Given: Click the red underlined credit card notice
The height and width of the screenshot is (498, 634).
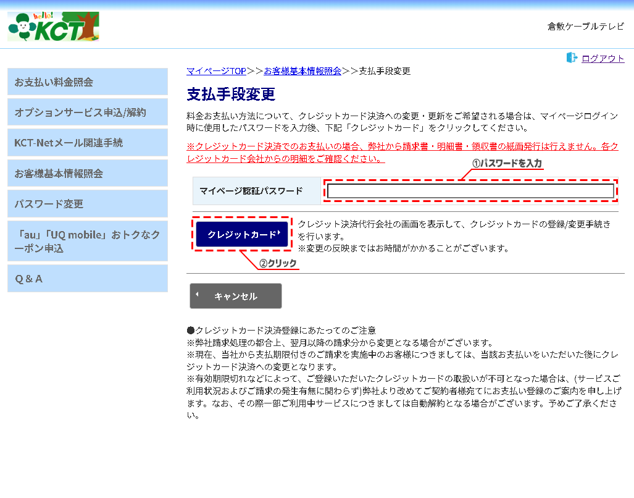Looking at the screenshot, I should [x=403, y=153].
